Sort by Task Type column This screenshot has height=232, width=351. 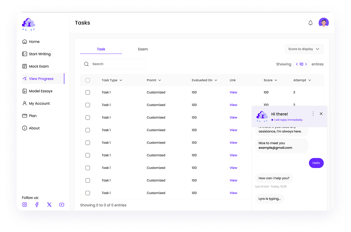(x=112, y=80)
